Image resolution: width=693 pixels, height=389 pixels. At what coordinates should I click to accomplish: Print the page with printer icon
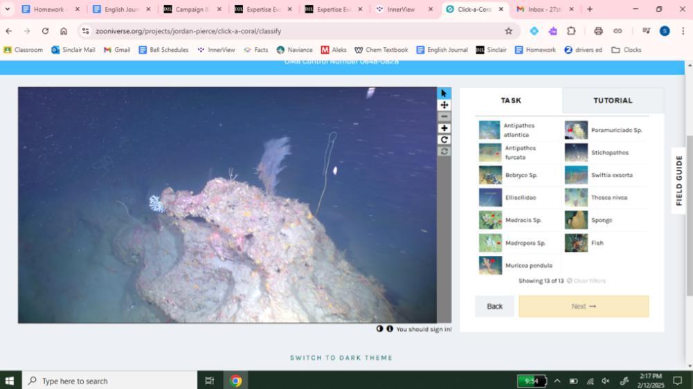pyautogui.click(x=598, y=31)
